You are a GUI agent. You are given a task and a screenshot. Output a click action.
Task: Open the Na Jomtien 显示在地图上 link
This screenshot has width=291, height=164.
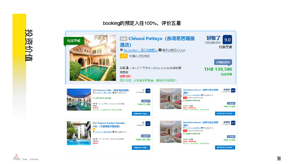(140, 50)
